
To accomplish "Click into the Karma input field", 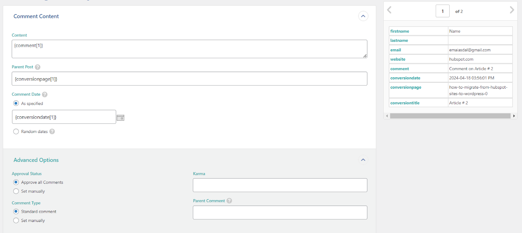I will coord(280,185).
